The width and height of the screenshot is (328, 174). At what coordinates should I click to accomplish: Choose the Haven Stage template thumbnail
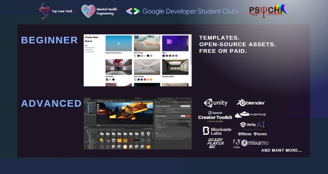(147, 43)
